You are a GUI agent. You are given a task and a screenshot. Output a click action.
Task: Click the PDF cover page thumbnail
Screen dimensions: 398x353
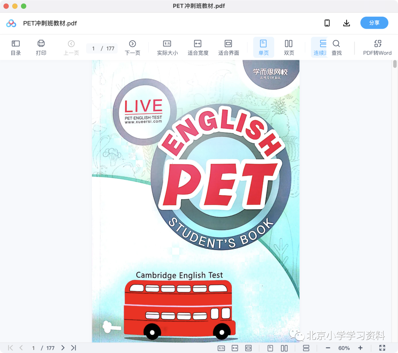pyautogui.click(x=196, y=201)
